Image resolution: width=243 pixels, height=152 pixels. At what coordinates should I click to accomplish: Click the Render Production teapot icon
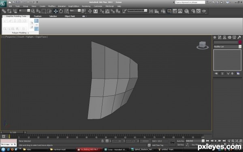tap(204, 11)
